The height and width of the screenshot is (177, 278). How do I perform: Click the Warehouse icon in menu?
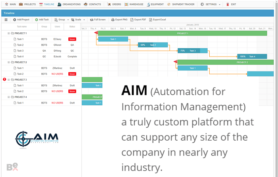point(126,4)
